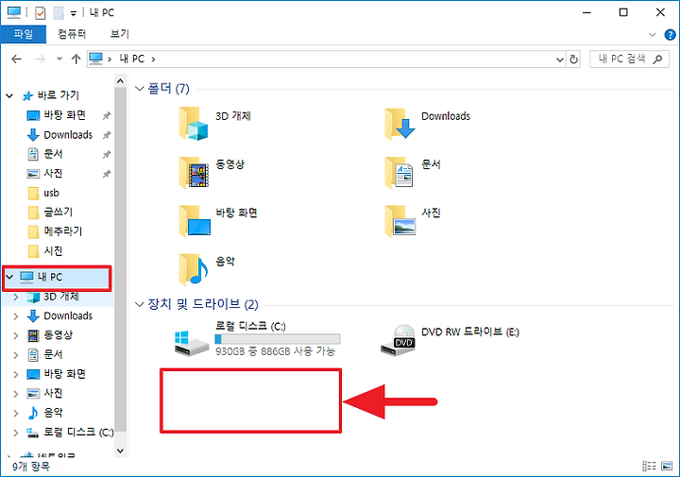Viewport: 680px width, 477px height.
Task: Select 문서 under quick access
Action: (x=53, y=154)
